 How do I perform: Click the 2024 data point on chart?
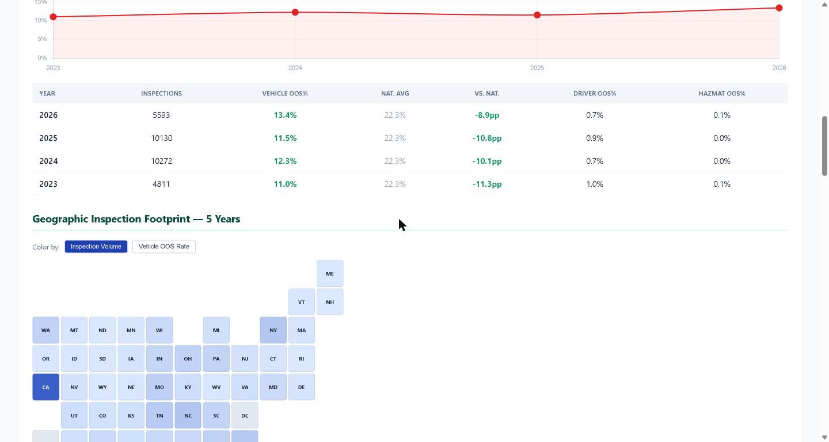click(295, 12)
